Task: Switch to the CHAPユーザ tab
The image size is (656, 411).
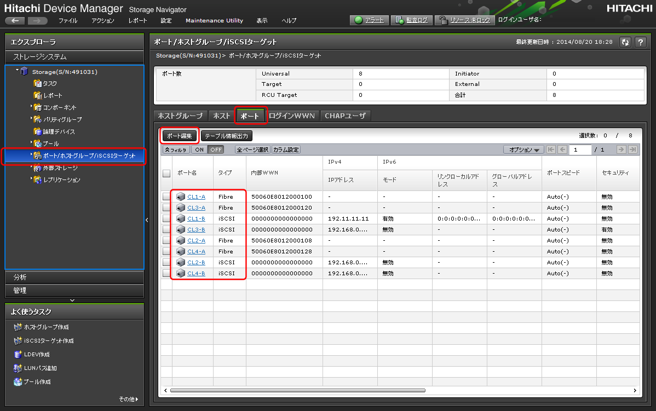Action: click(x=346, y=116)
